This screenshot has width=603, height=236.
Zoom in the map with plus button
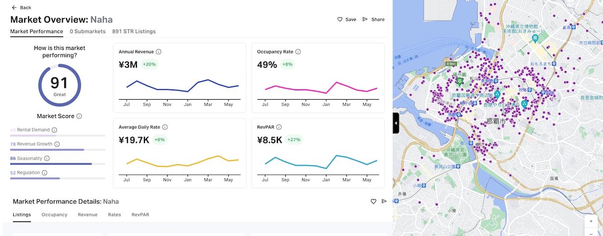click(x=591, y=221)
